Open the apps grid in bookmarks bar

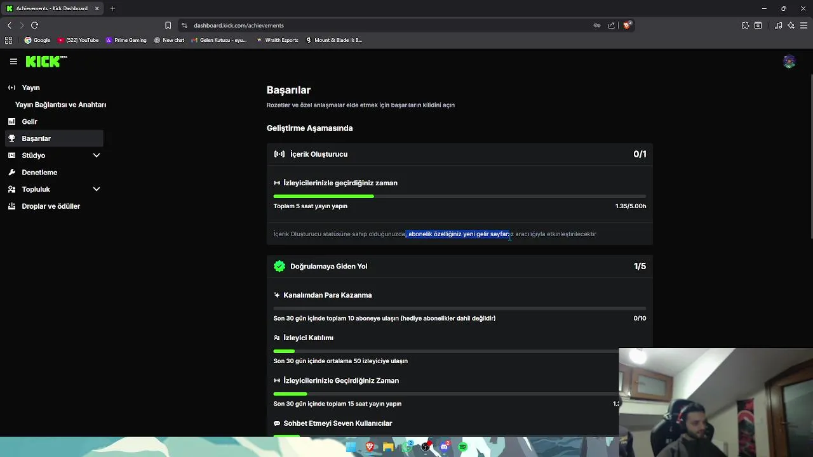8,40
